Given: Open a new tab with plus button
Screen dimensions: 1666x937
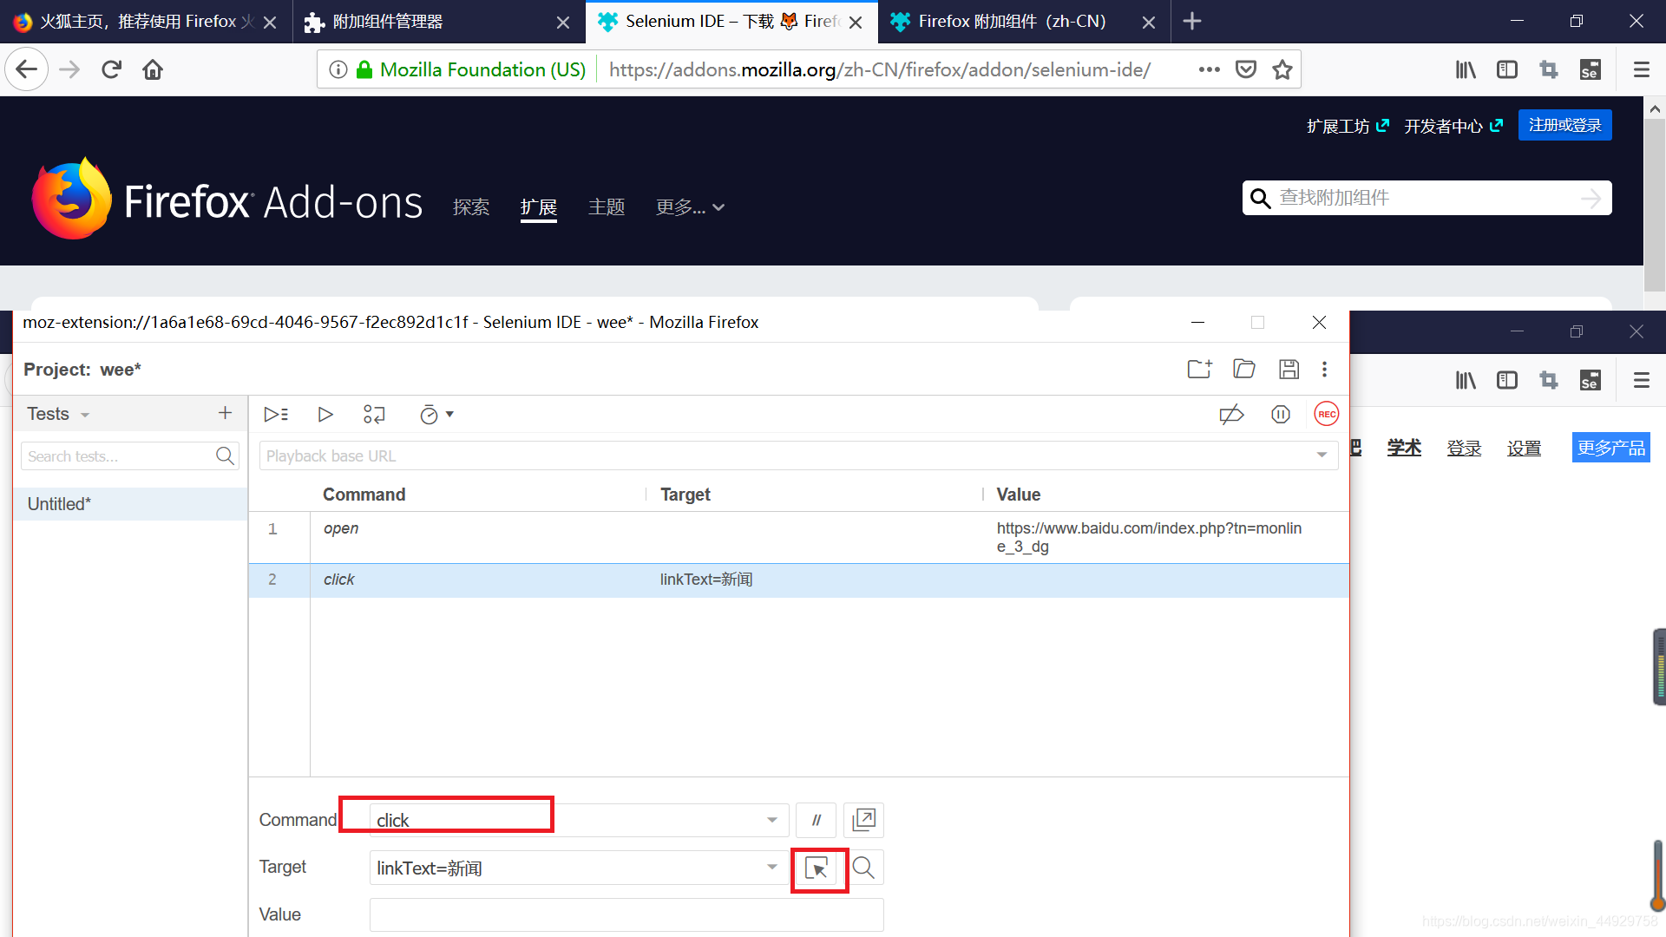Looking at the screenshot, I should [x=1192, y=21].
